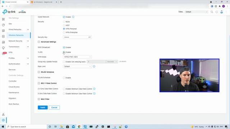Image resolution: width=230 pixels, height=129 pixels.
Task: Collapse the WLAN Schedule section
Action: point(39,72)
